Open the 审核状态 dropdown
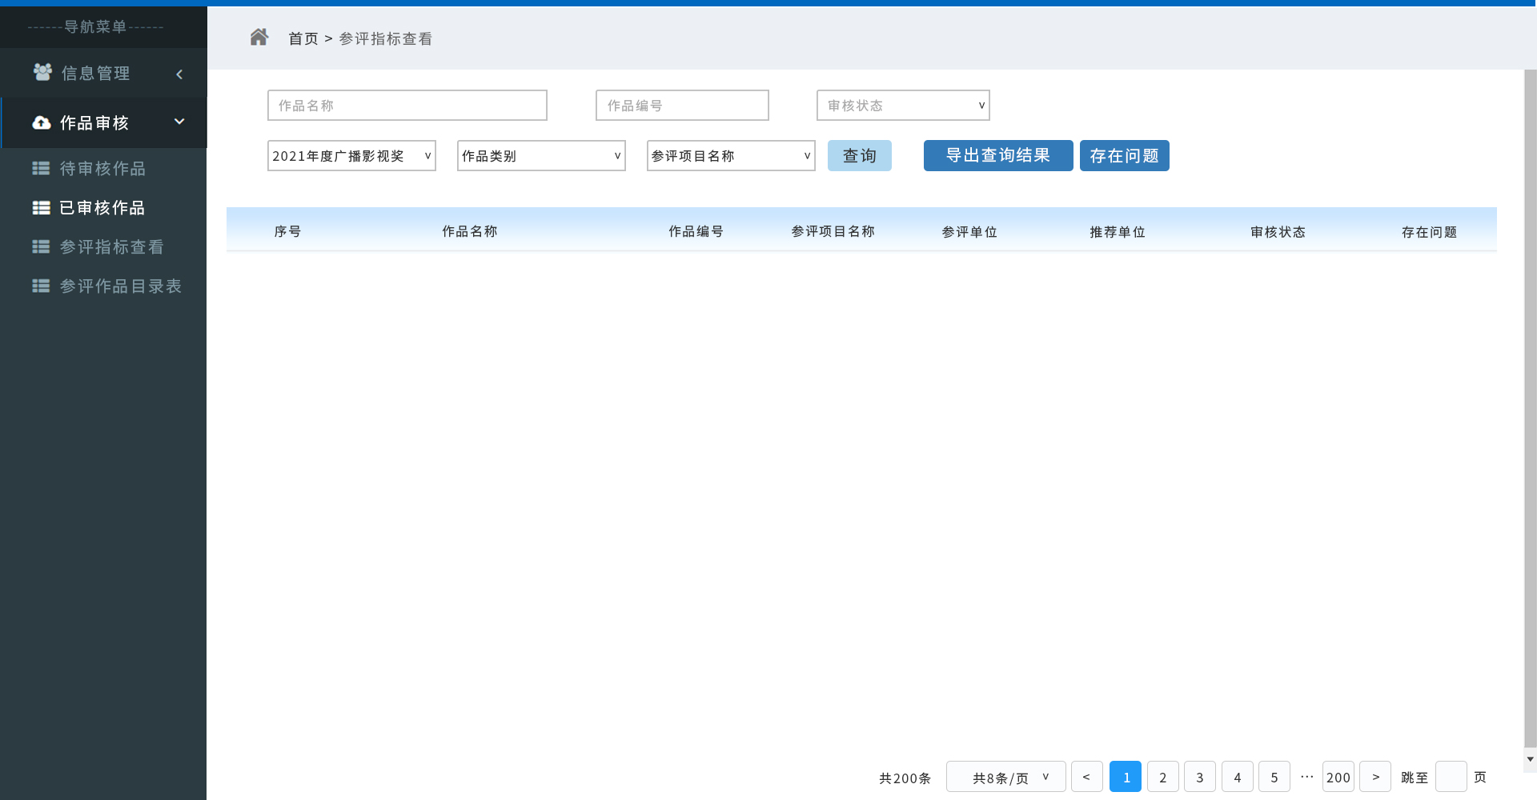 pos(903,106)
